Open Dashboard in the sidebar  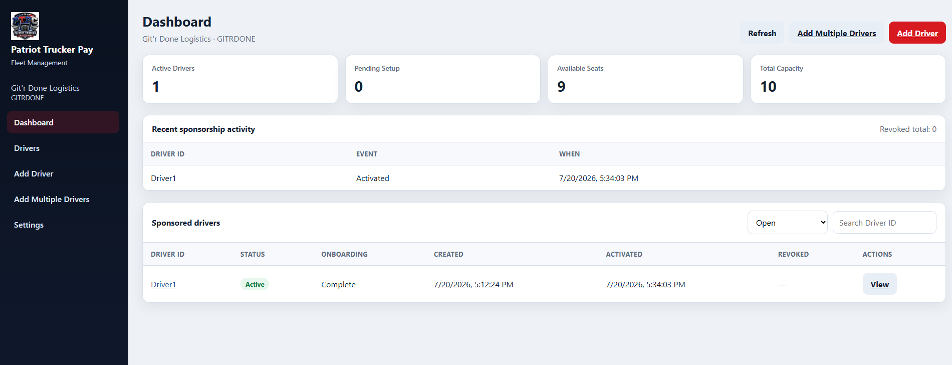(63, 122)
